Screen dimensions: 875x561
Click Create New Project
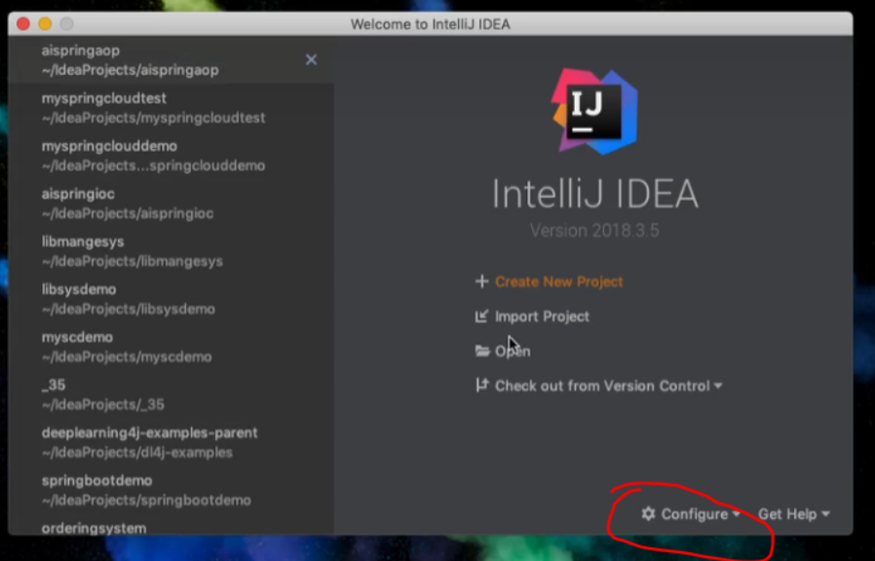[558, 281]
